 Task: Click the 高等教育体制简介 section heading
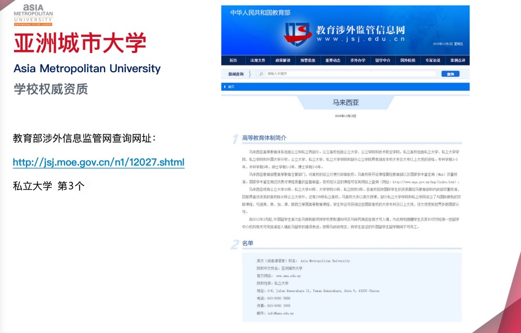click(x=264, y=138)
